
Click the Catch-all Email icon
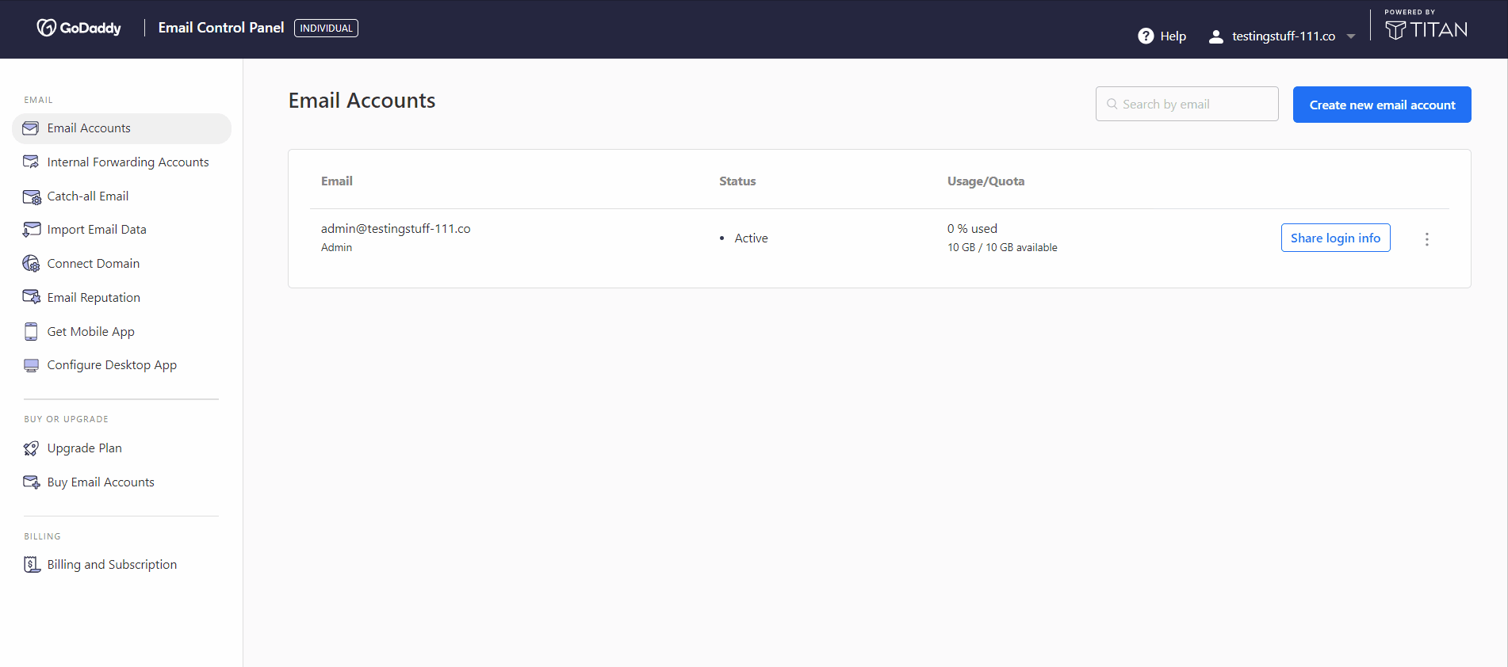click(32, 196)
